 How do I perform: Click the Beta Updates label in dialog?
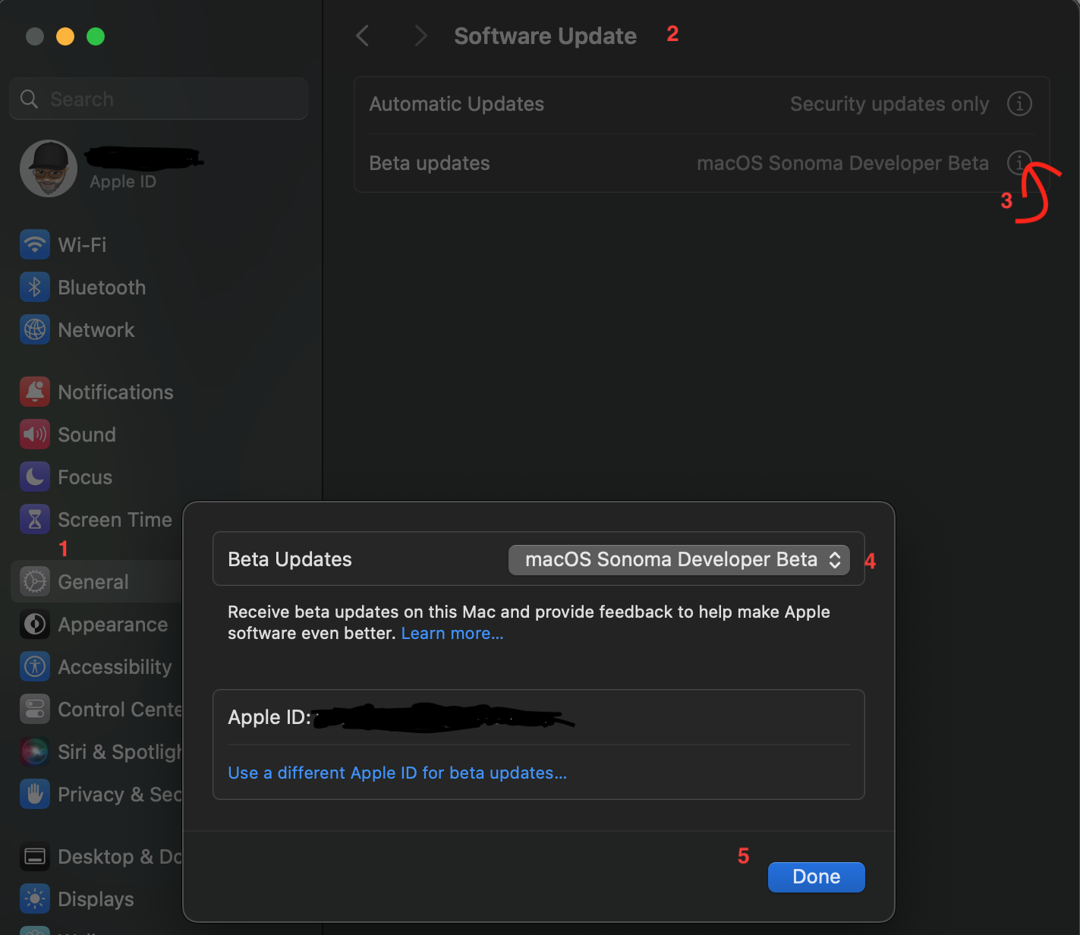[x=290, y=559]
